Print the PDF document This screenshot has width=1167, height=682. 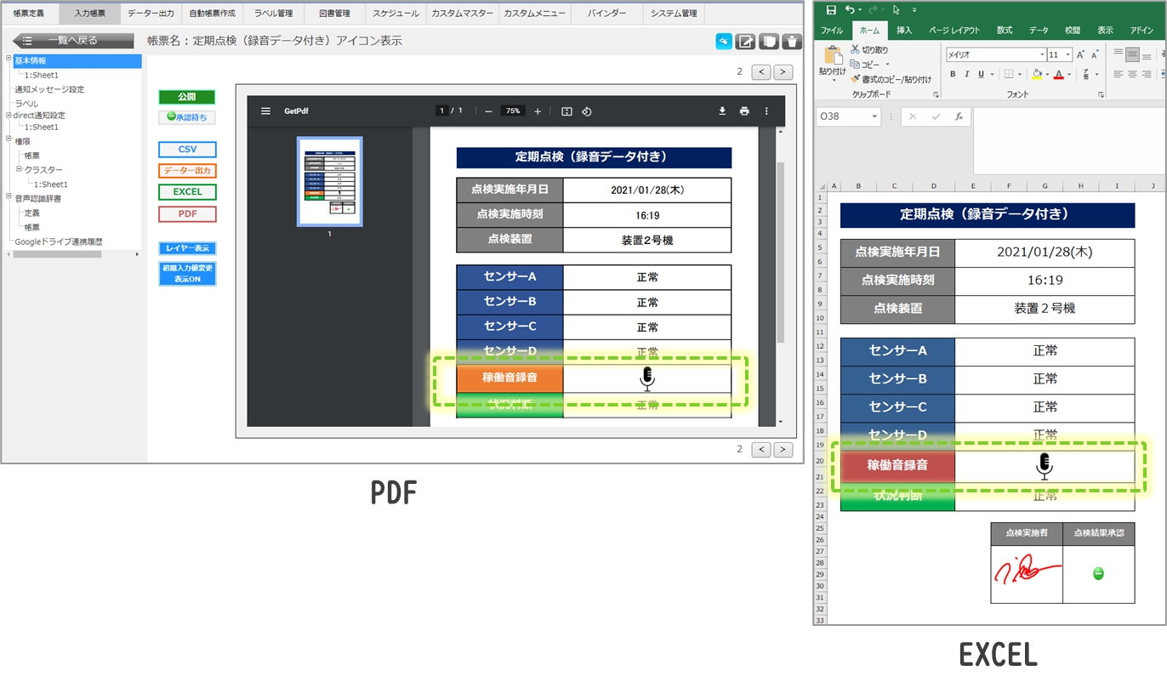[x=744, y=111]
